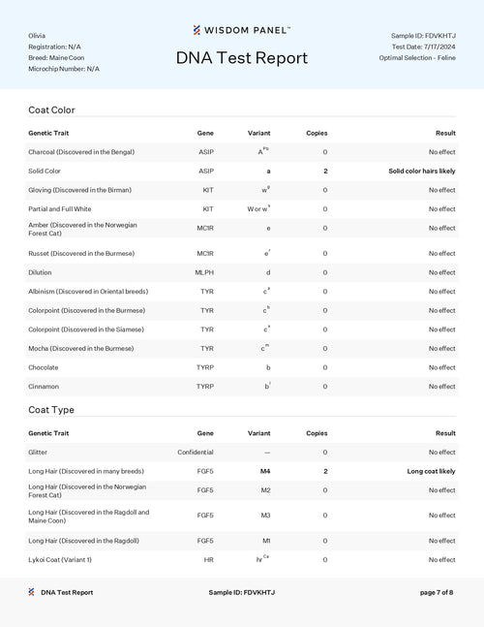Click the Lykoi Coat (Variant 1) label
Image resolution: width=484 pixels, height=627 pixels.
tap(60, 560)
